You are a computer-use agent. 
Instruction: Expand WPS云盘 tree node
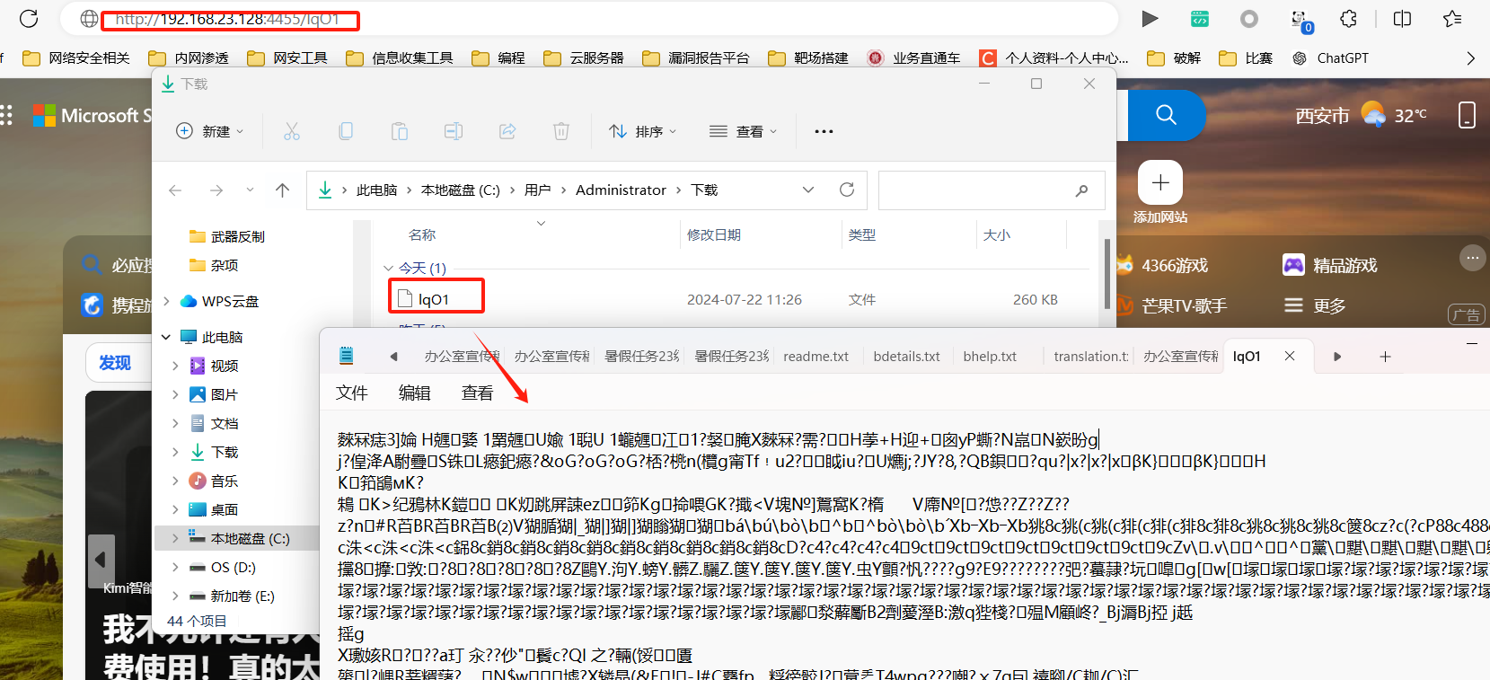(x=166, y=301)
